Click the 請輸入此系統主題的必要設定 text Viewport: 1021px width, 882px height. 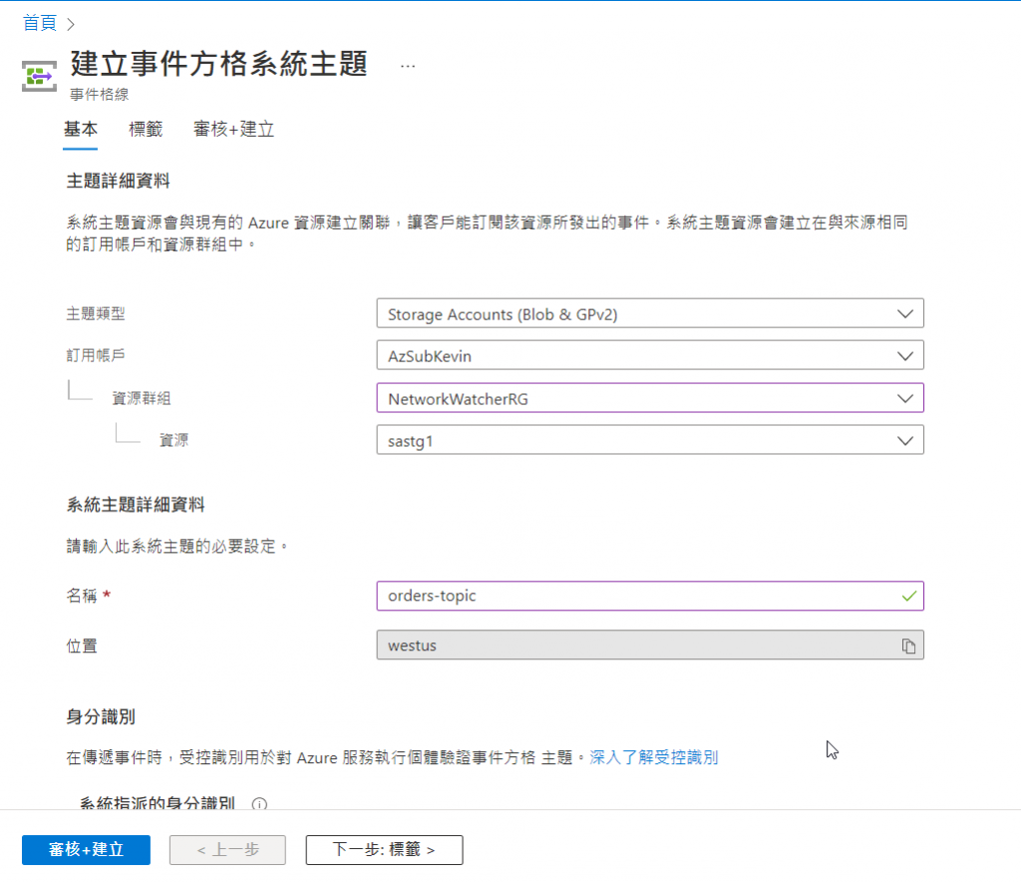(x=176, y=546)
